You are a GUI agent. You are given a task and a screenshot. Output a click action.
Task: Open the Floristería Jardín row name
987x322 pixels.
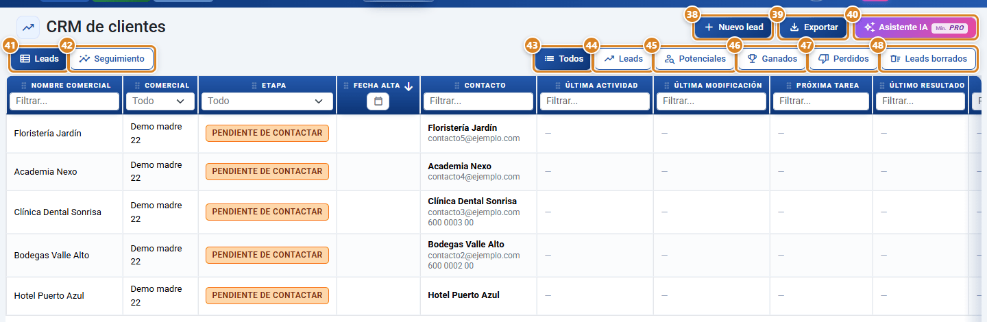[x=47, y=134]
